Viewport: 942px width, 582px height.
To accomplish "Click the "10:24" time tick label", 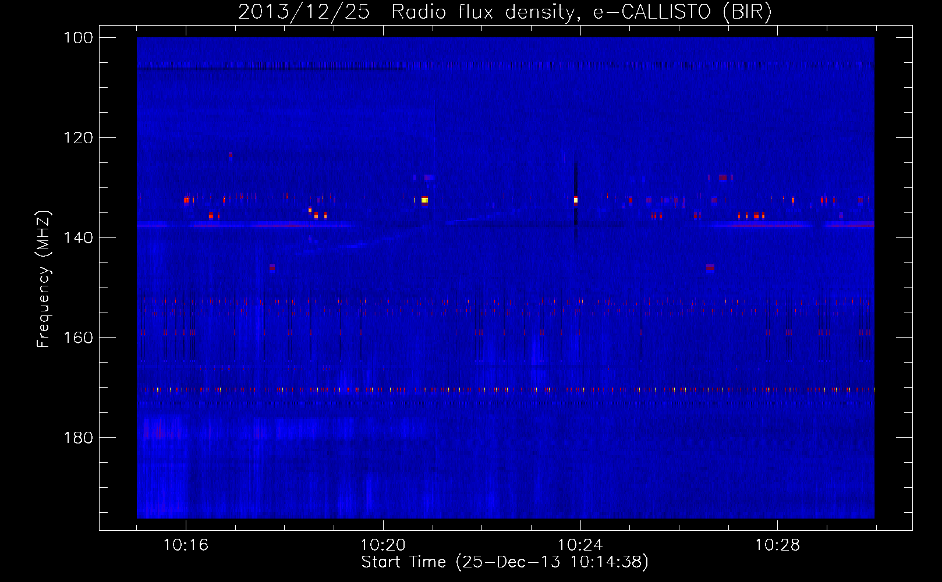I will tap(580, 545).
